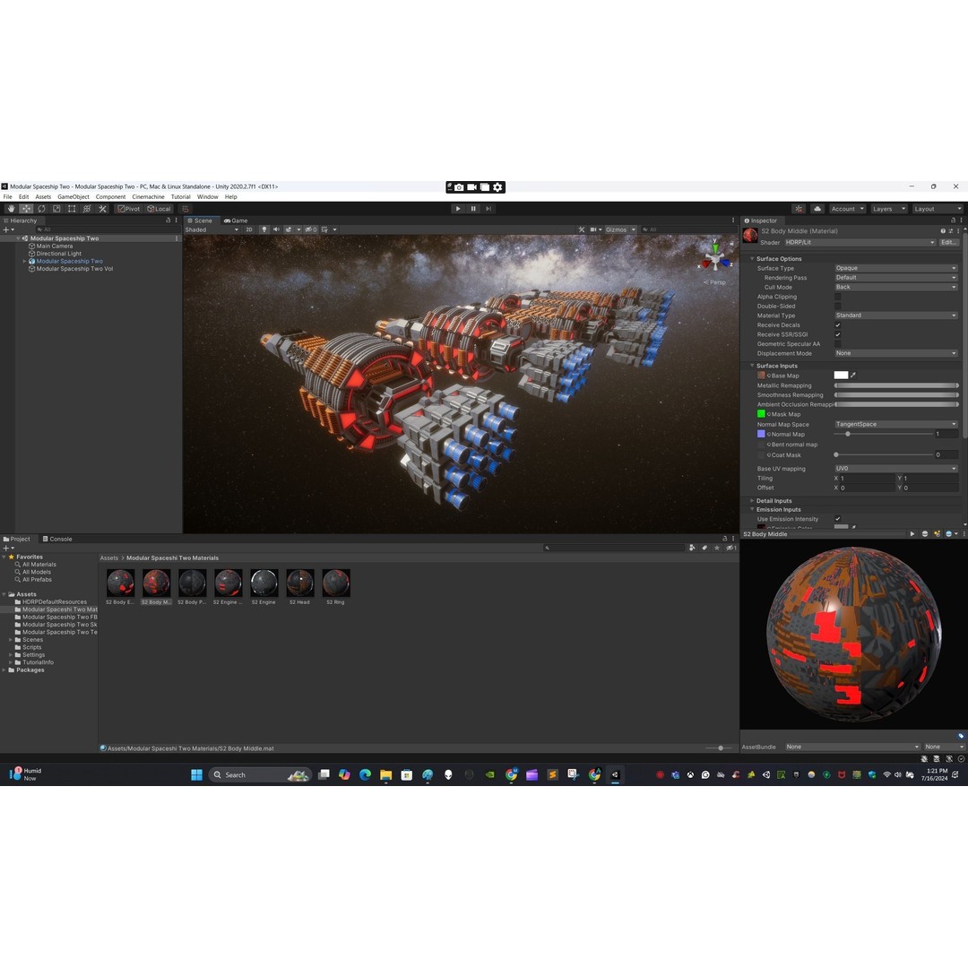Select the Move tool in the toolbar
This screenshot has width=968, height=968.
point(26,209)
